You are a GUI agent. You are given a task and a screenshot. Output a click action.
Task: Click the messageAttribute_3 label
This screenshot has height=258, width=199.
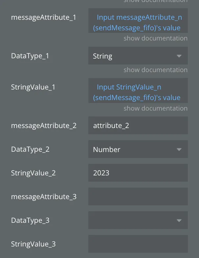click(44, 197)
